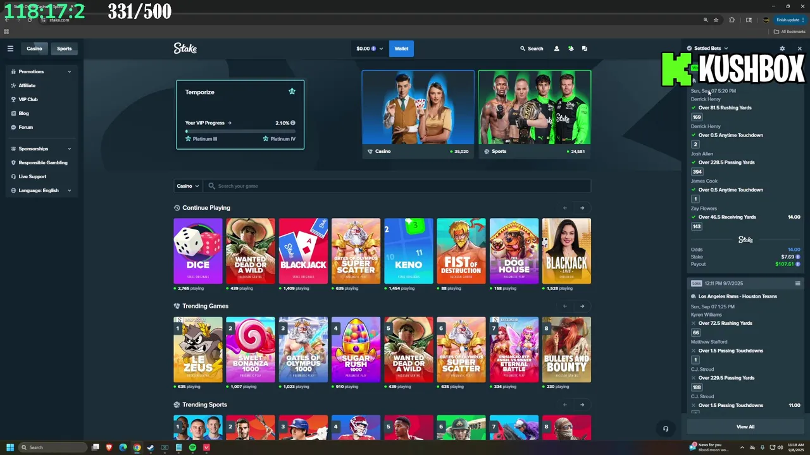The image size is (810, 455).
Task: Bookmark this page star icon
Action: coord(716,20)
